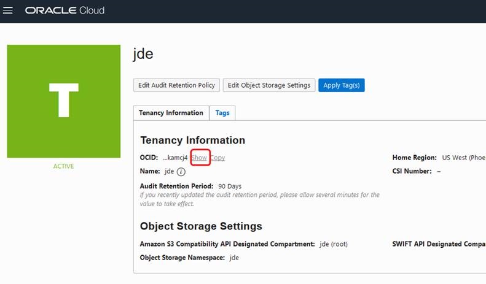Click the truncated OCID text ...kamcj4

[175, 158]
